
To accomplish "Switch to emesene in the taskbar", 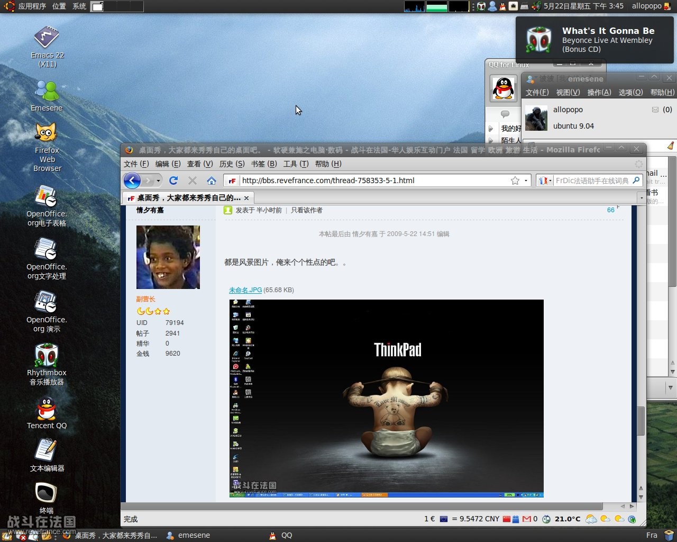I will point(194,535).
